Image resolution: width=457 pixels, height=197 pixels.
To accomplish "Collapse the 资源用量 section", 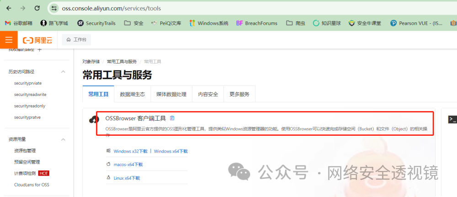I will pos(63,139).
